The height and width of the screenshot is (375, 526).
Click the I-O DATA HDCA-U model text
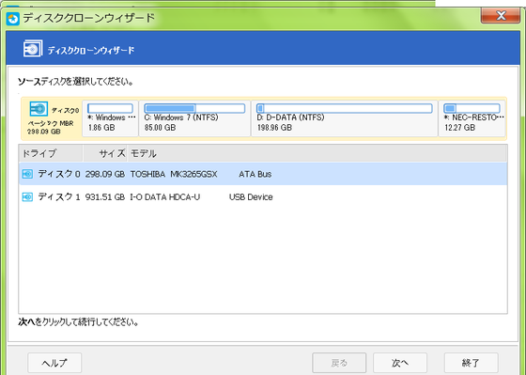[164, 197]
